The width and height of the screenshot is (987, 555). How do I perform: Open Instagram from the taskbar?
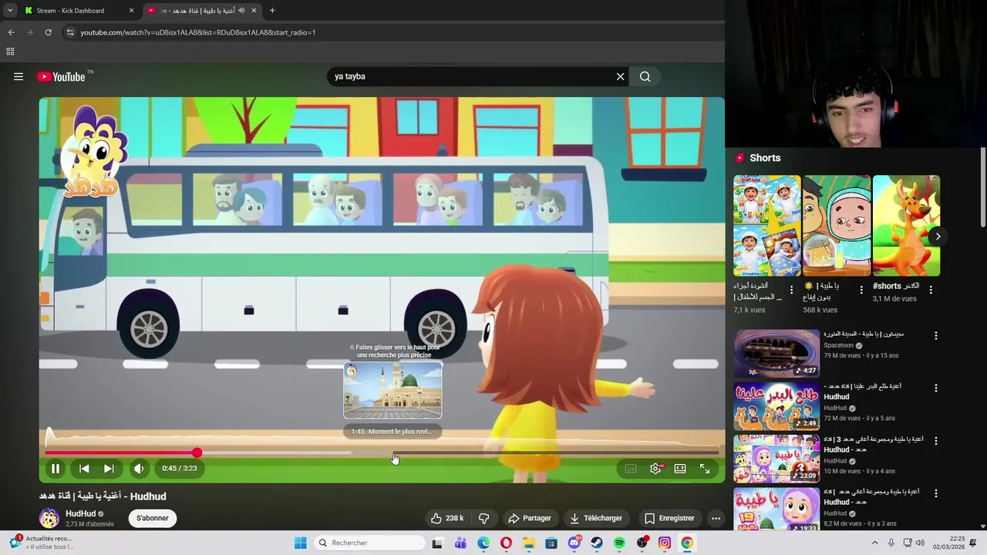tap(665, 543)
